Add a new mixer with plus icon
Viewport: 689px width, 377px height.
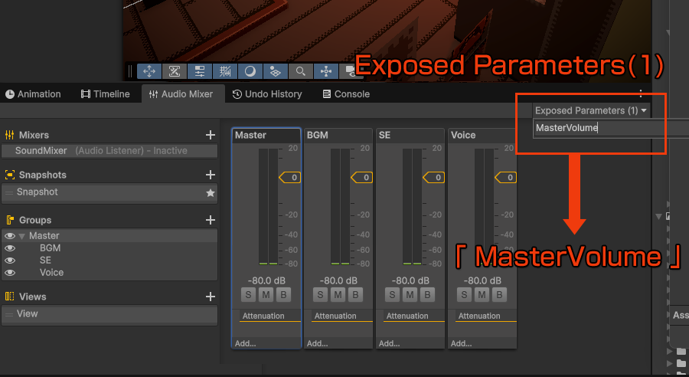(x=211, y=135)
